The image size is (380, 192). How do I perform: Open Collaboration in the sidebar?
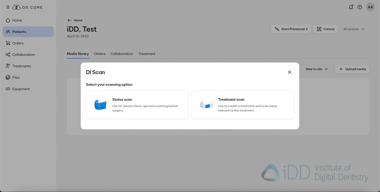pyautogui.click(x=23, y=55)
